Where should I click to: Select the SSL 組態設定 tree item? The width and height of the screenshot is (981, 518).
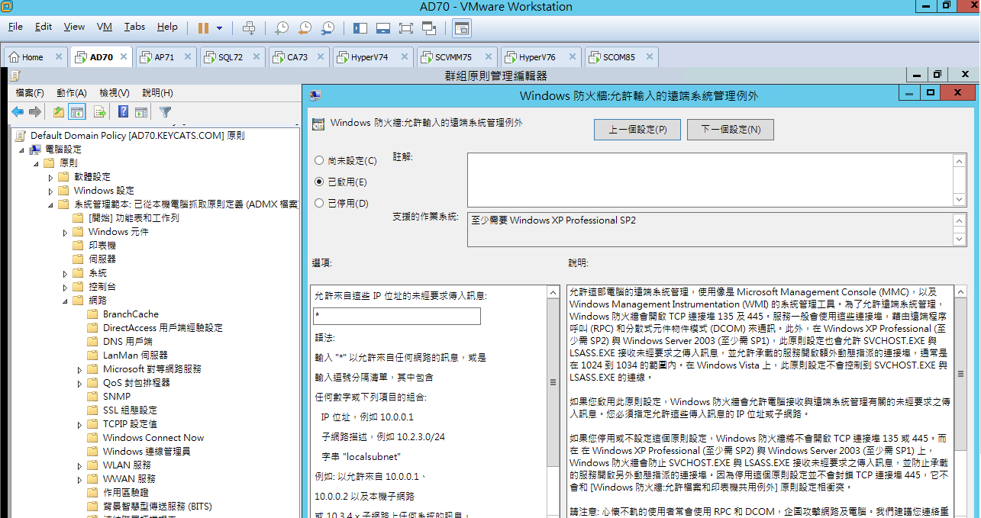pyautogui.click(x=130, y=410)
